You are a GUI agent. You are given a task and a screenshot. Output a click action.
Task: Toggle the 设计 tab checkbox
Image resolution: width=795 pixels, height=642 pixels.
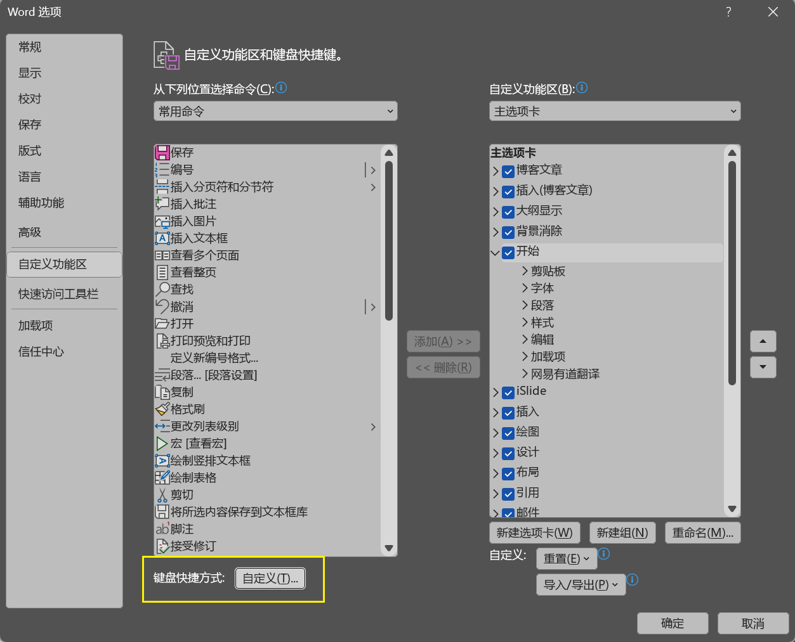508,453
